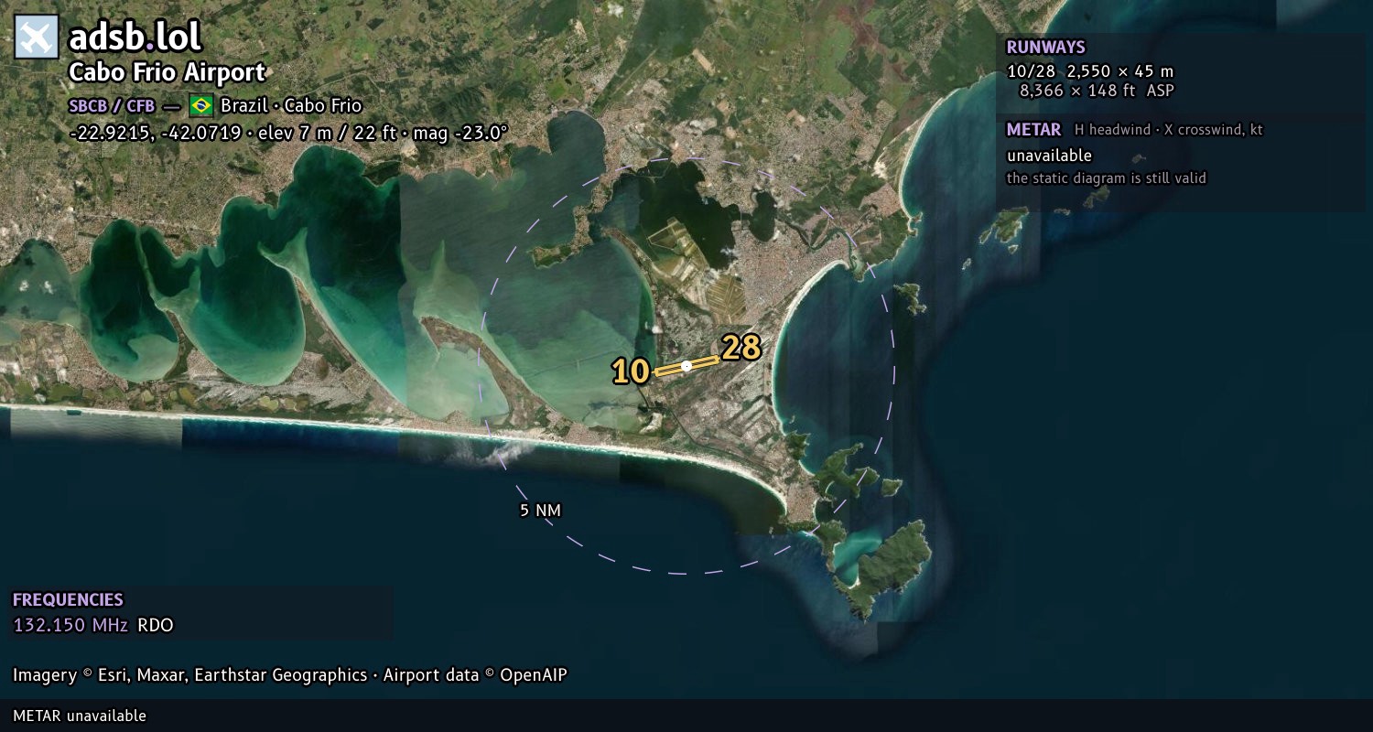Screen dimensions: 1373x732
Task: Click 'Airport data © OpenAIP' attribution
Action: [475, 675]
